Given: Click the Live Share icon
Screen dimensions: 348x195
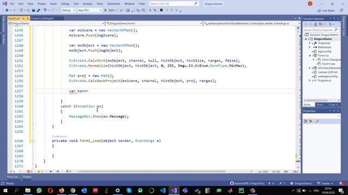Looking at the screenshot, I should coord(319,10).
